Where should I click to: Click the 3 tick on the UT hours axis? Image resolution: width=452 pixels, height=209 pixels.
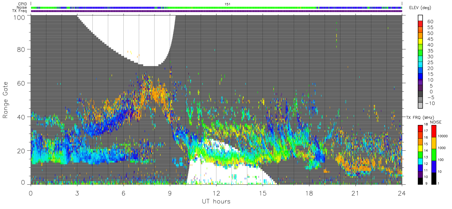click(77, 193)
